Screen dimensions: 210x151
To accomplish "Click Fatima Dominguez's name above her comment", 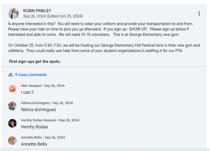I will [x=35, y=103].
